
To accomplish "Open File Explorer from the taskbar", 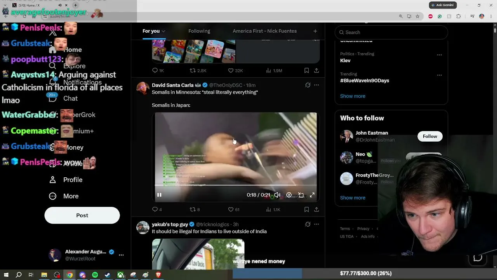I will (x=44, y=275).
